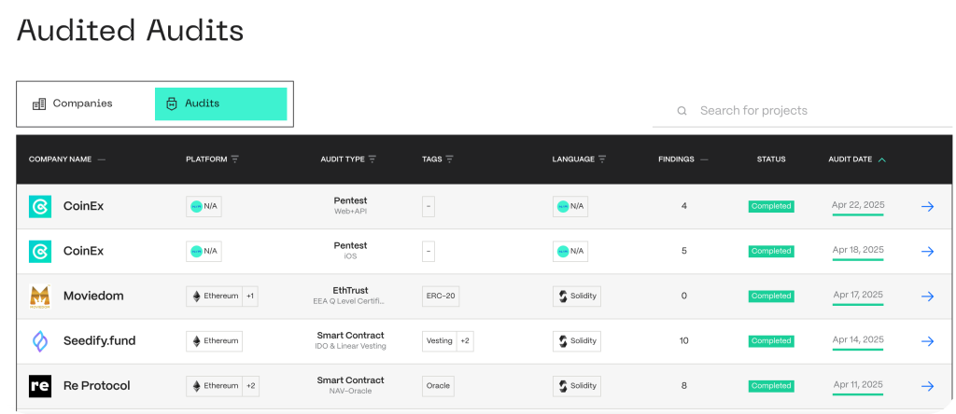Viewport: 956px width, 414px height.
Task: Click Solidity icon in Re Protocol row
Action: pyautogui.click(x=563, y=386)
